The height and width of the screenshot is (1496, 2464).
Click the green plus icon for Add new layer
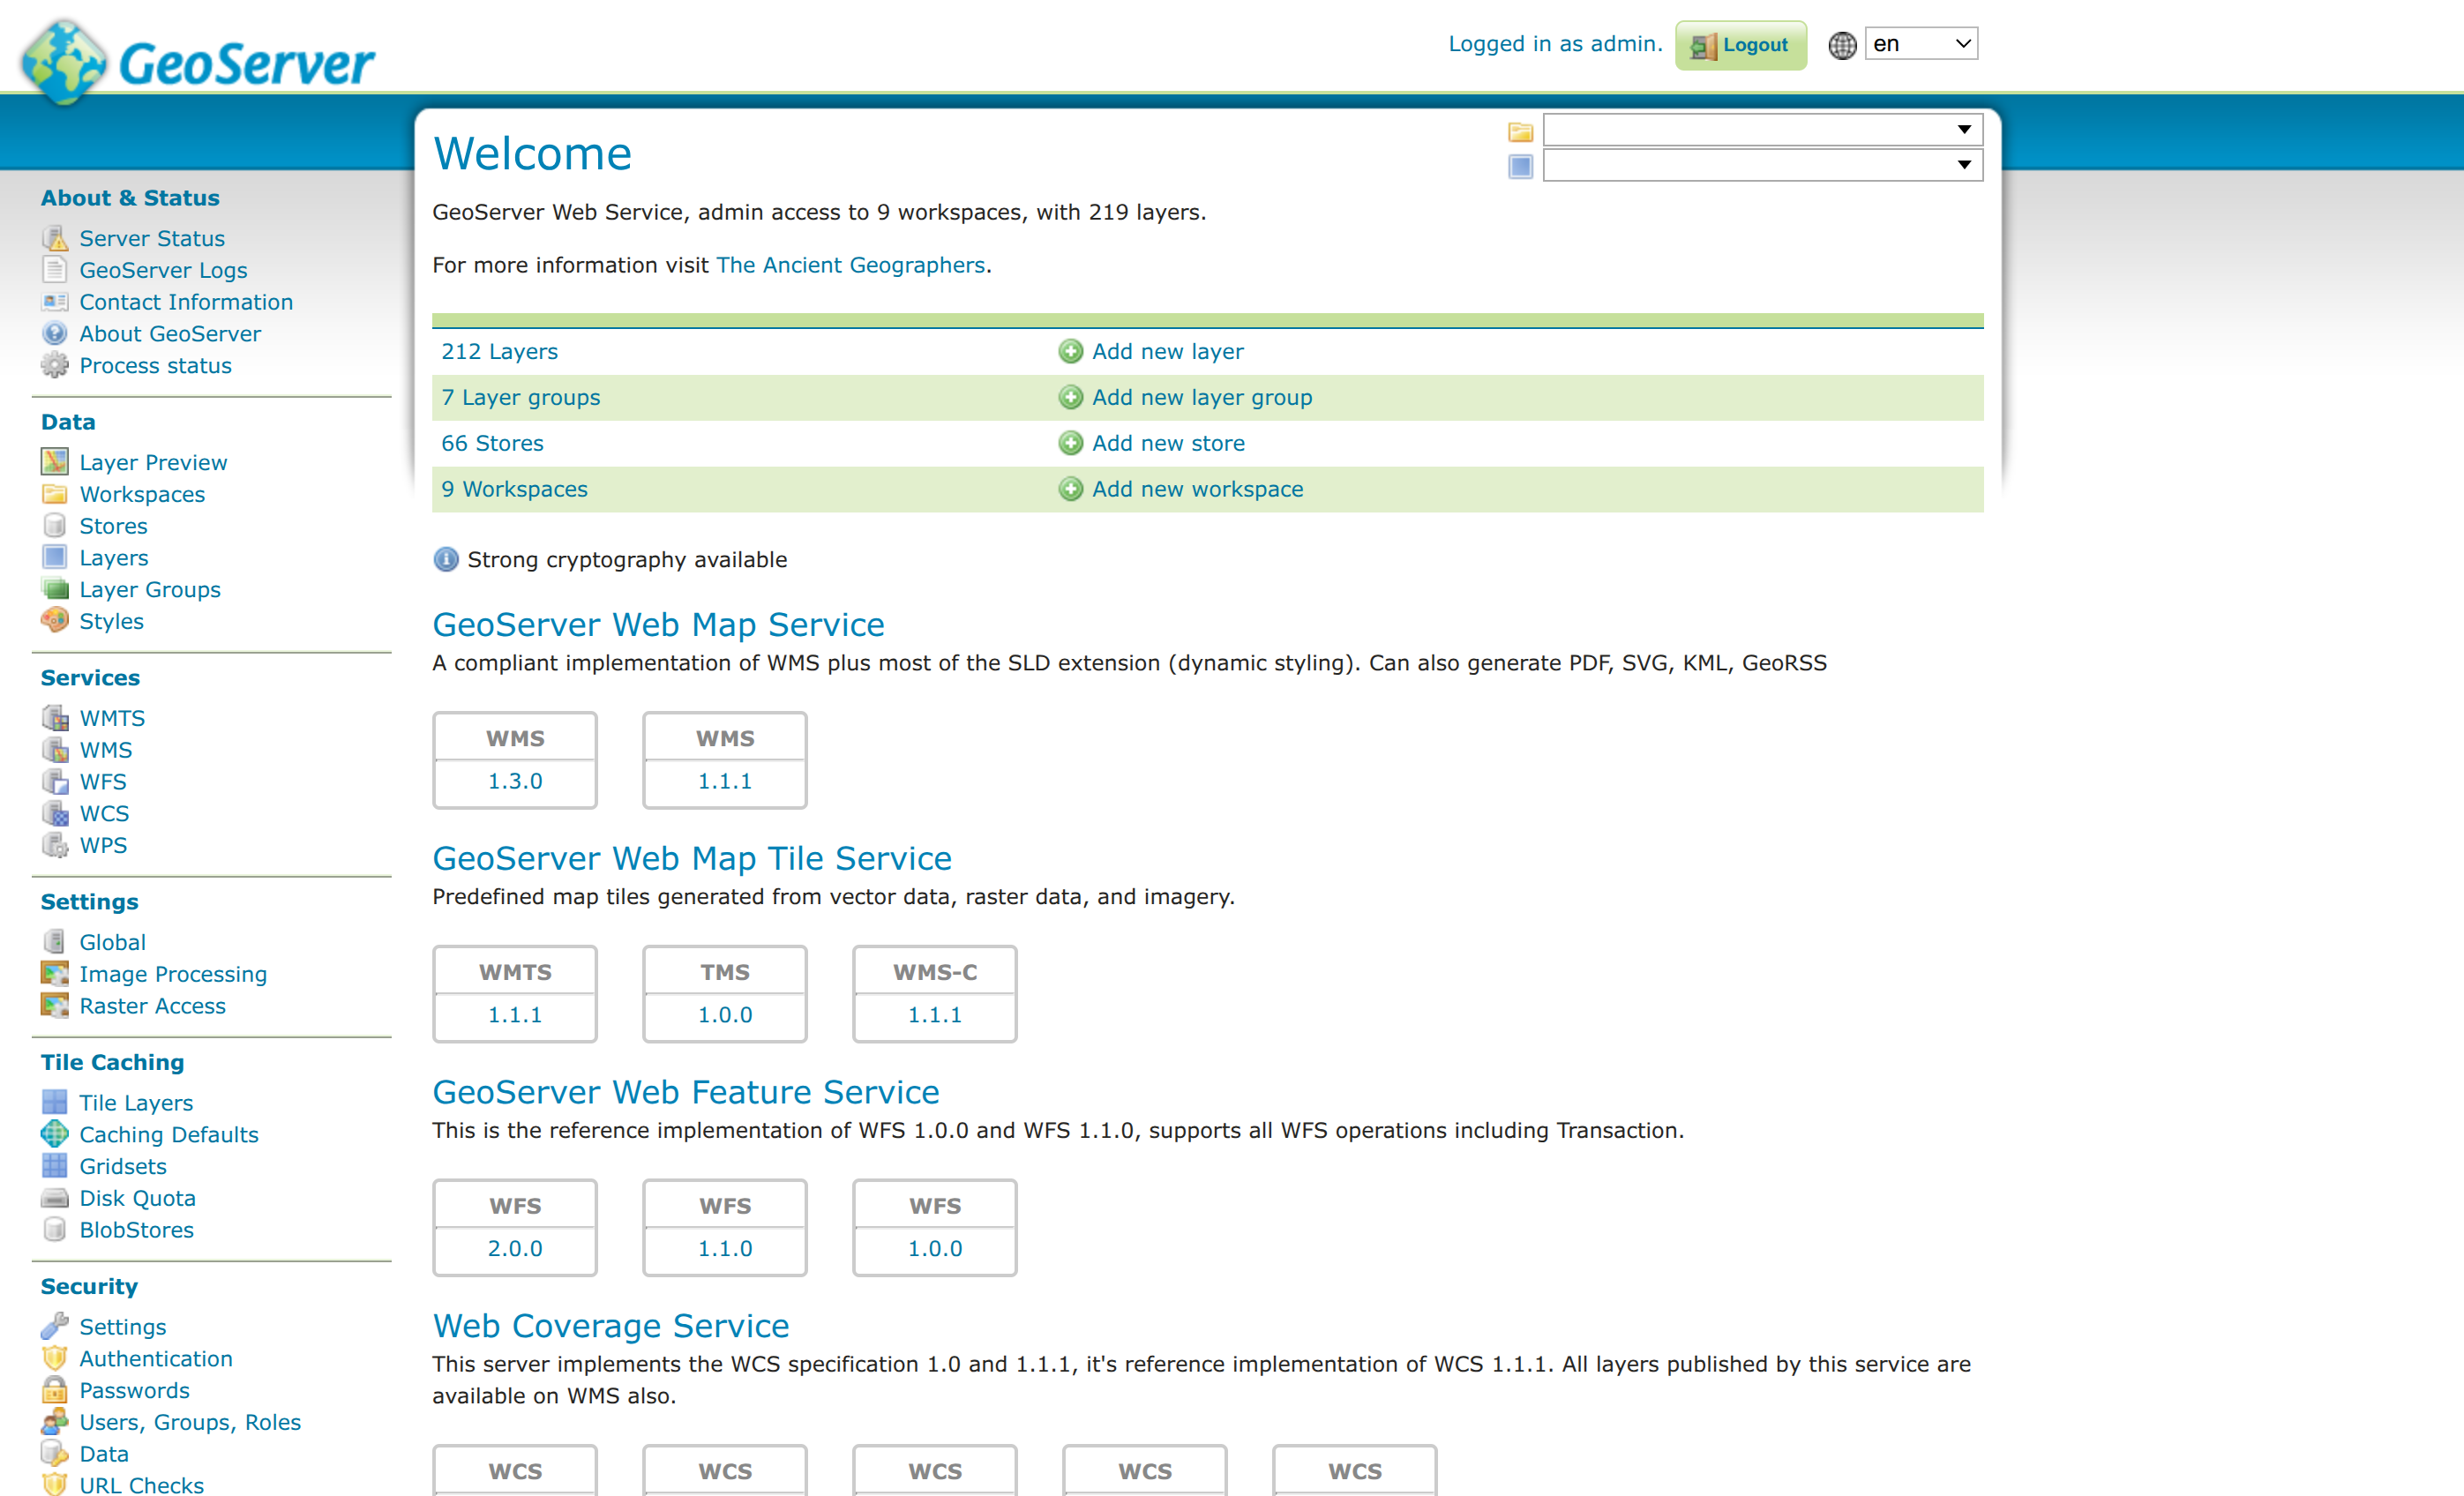(x=1071, y=351)
